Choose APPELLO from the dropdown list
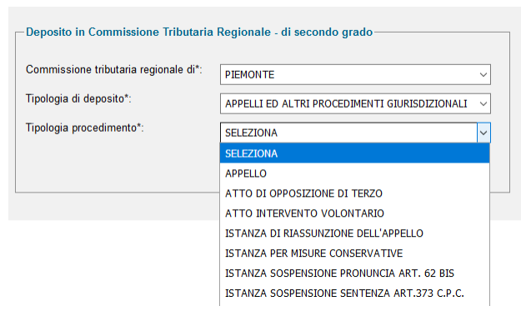 pyautogui.click(x=354, y=173)
